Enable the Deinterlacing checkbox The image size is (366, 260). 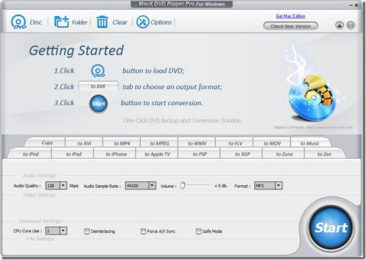point(87,232)
